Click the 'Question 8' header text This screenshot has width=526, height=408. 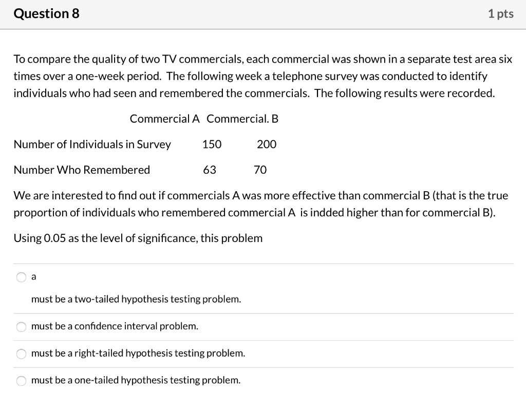[46, 14]
